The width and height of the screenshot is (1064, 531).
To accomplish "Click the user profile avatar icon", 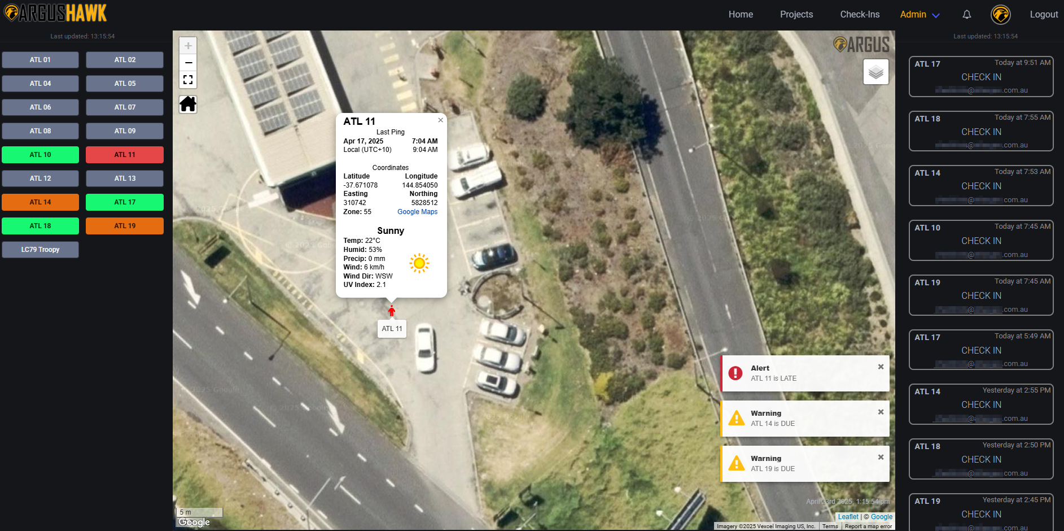I will pyautogui.click(x=1000, y=15).
